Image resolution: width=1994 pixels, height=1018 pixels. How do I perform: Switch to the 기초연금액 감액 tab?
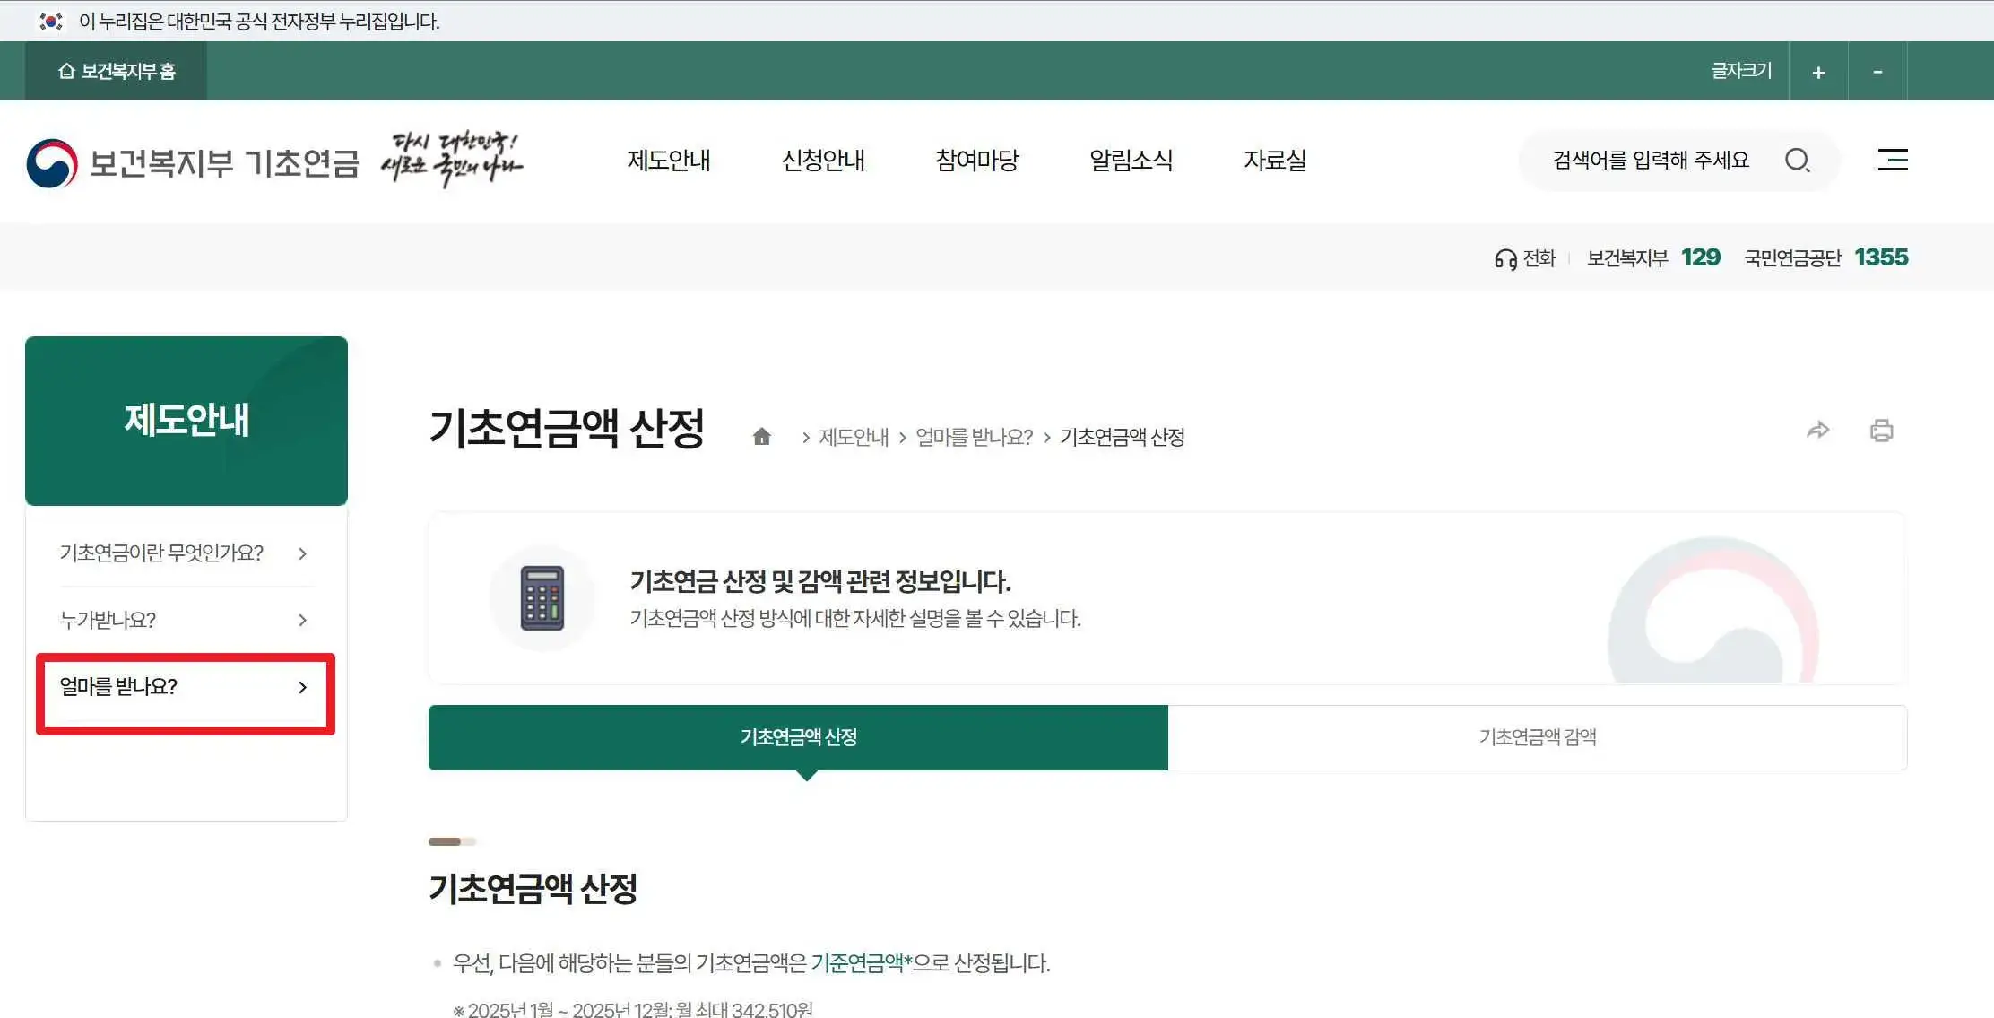tap(1537, 737)
